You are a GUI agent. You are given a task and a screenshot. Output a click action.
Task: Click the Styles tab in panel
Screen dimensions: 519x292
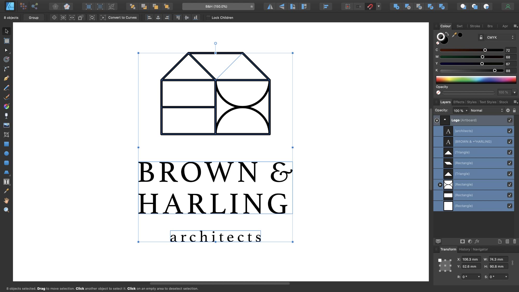point(472,102)
